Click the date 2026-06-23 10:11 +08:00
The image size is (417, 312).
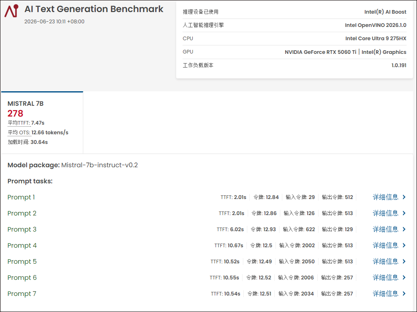pos(54,22)
